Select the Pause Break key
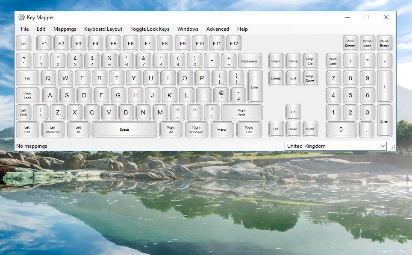412x255 pixels. [x=384, y=43]
